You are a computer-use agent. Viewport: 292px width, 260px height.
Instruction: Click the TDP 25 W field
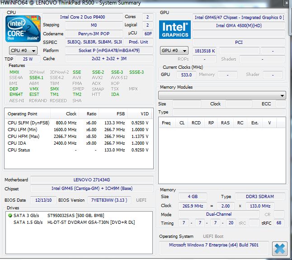coord(28,59)
